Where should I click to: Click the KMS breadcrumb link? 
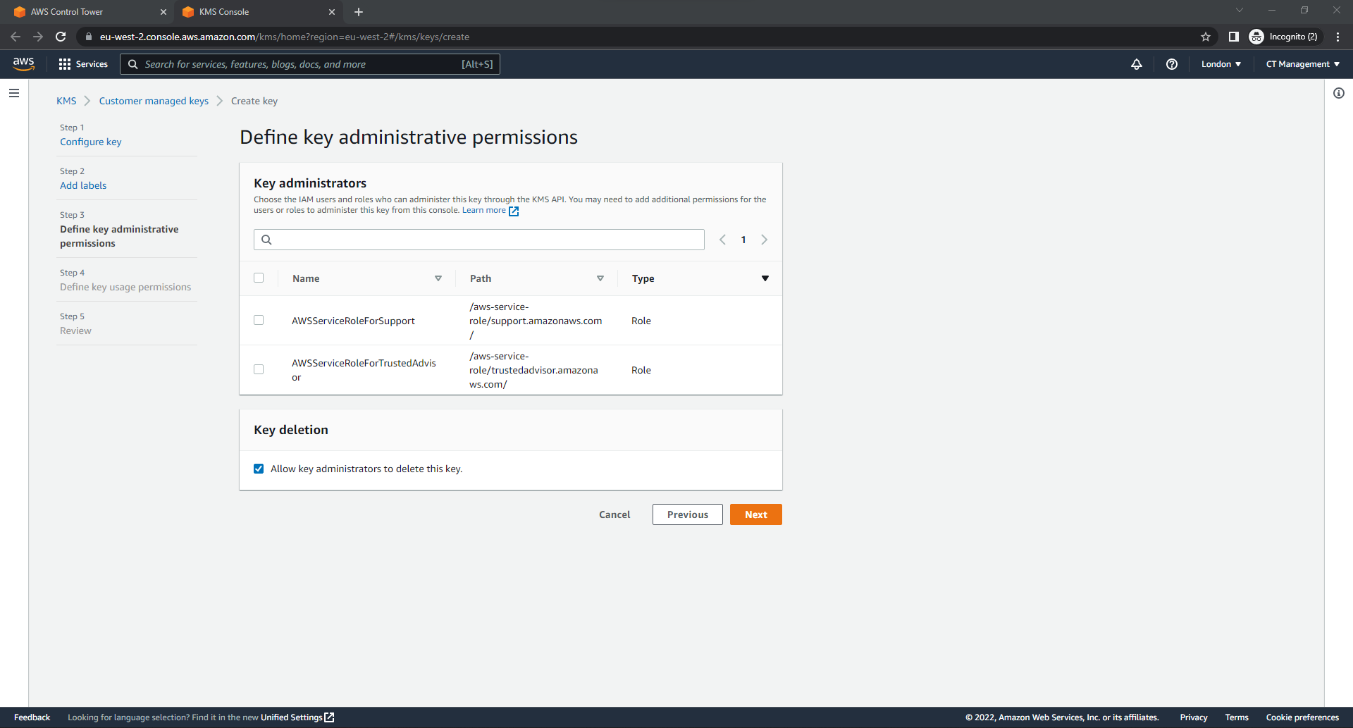point(66,101)
